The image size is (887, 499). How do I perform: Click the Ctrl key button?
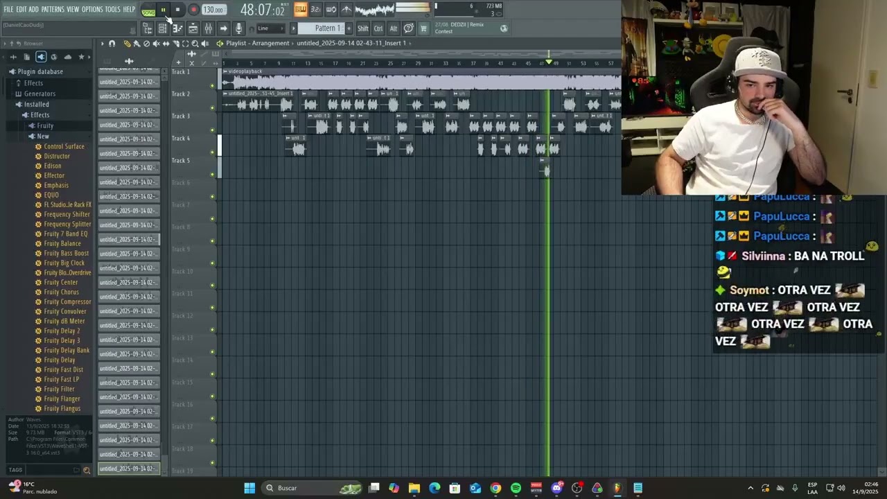pos(378,28)
